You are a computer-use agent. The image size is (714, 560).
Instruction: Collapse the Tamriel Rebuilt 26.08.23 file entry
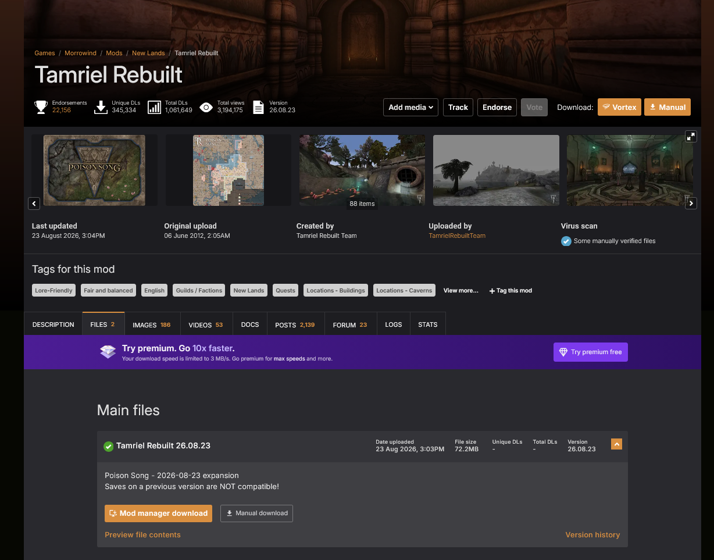(x=617, y=444)
